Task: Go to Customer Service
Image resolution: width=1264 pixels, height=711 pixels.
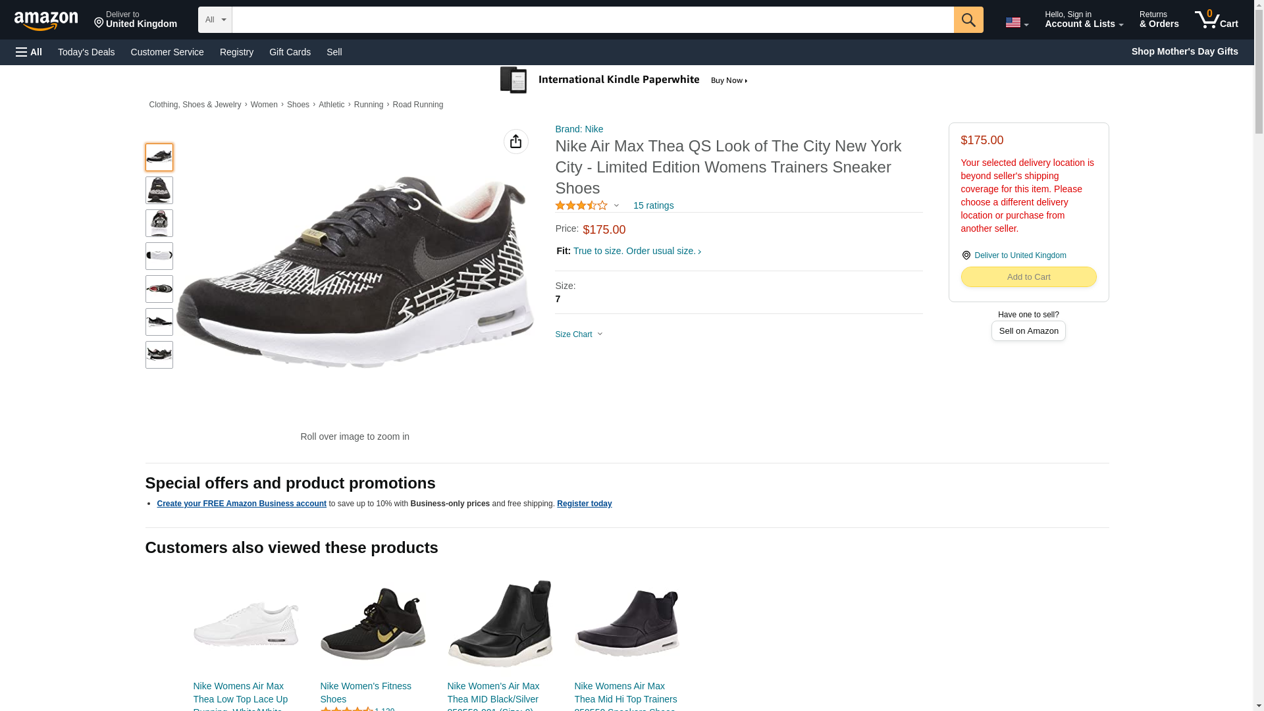Action: click(x=167, y=52)
